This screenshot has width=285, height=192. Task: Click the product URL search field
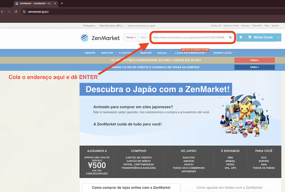click(x=190, y=37)
